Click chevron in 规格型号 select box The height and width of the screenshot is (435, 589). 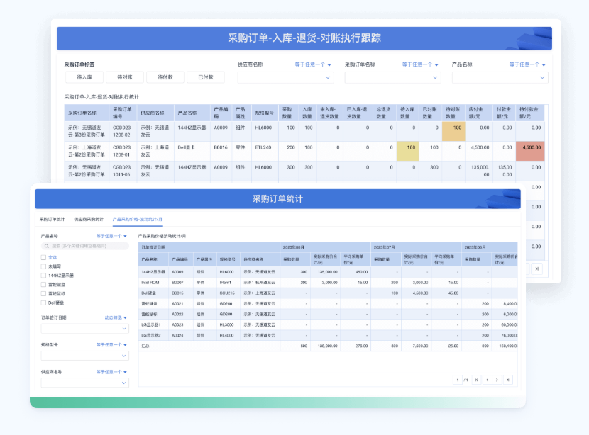(x=124, y=355)
